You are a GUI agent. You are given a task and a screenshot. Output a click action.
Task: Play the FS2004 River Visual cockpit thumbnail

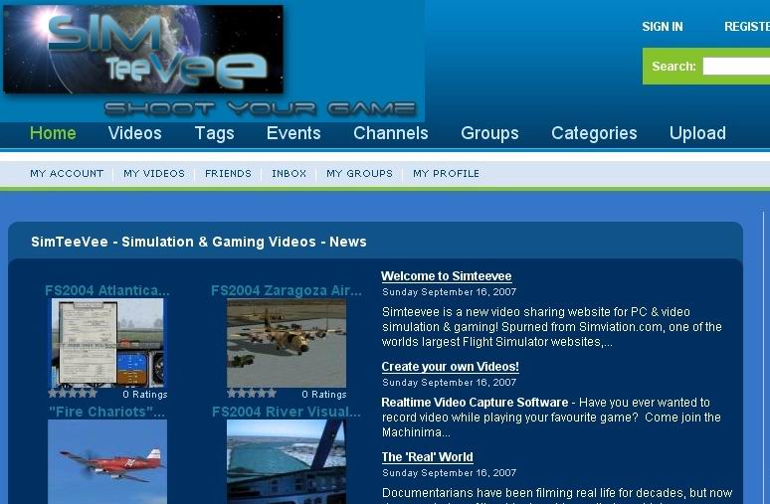287,462
